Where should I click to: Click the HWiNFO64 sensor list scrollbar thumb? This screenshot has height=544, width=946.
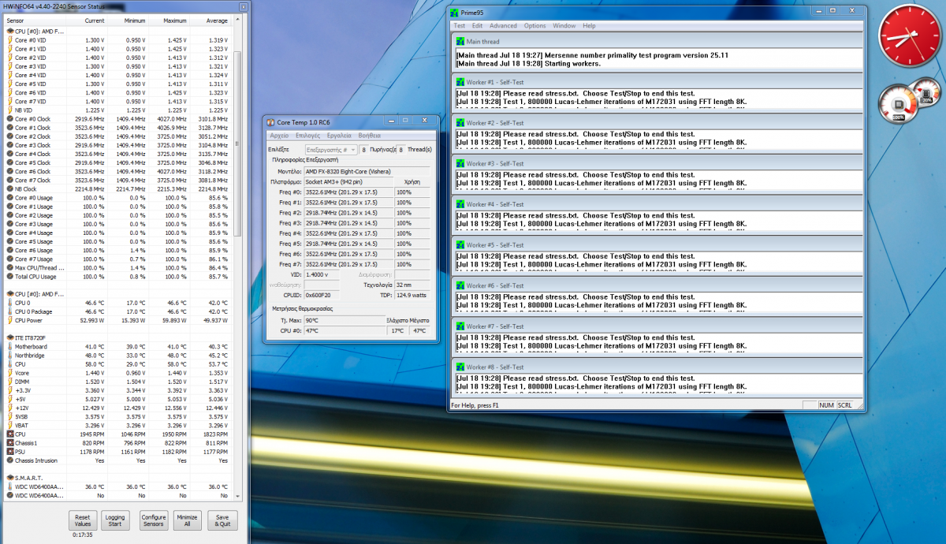tap(237, 142)
